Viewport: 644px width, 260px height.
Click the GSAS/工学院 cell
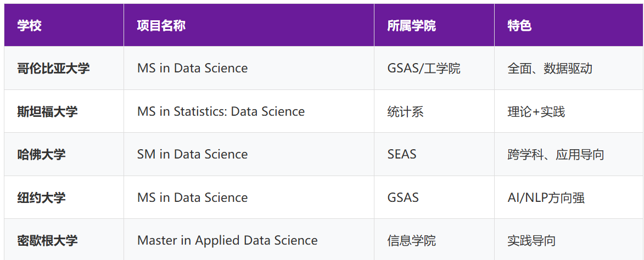[423, 69]
